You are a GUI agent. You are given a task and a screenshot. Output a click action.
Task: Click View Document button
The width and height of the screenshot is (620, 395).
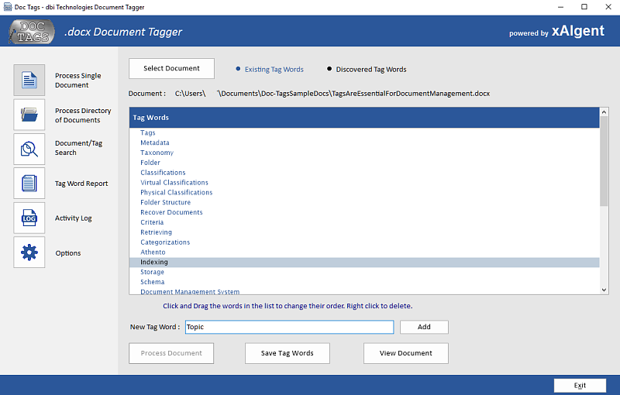click(405, 353)
